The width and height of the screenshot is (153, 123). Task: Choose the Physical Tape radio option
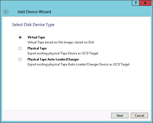[x=20, y=48]
